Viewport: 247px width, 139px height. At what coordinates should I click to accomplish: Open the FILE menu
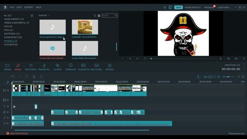pos(12,7)
